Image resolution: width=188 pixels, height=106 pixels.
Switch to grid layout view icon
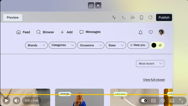(160, 45)
